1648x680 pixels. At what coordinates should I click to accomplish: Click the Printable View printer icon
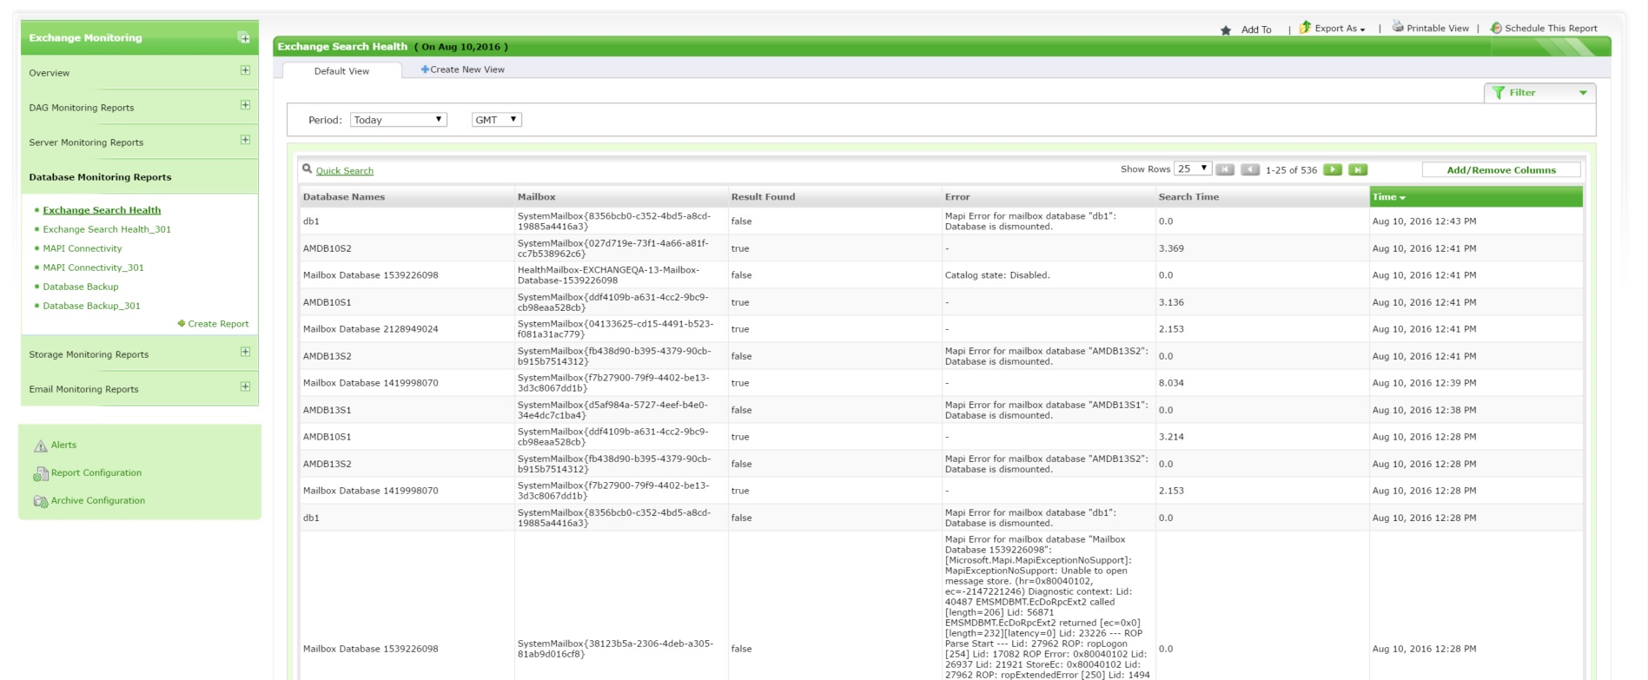coord(1398,27)
